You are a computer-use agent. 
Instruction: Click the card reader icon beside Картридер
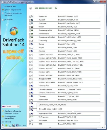[x=32, y=23]
